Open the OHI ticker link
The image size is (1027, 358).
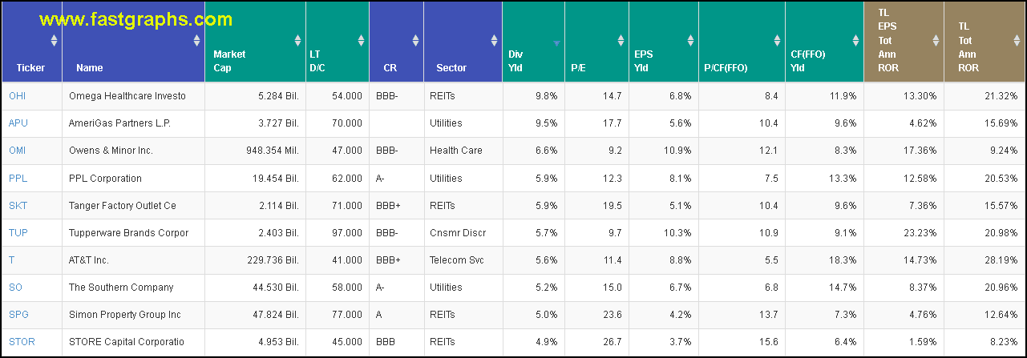pos(18,96)
